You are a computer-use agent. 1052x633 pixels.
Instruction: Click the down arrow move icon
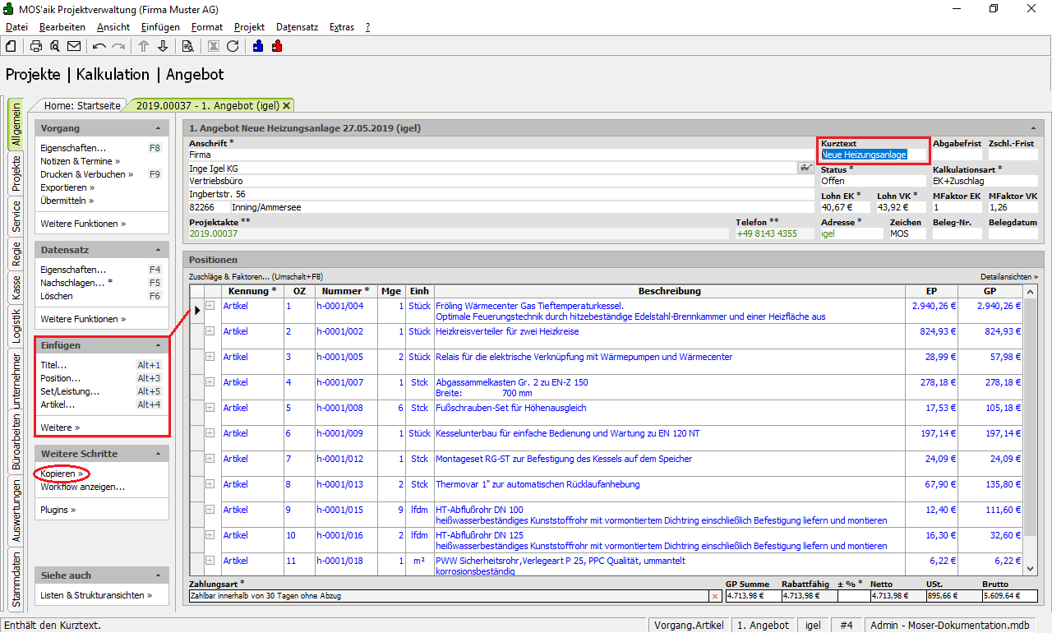[x=163, y=46]
